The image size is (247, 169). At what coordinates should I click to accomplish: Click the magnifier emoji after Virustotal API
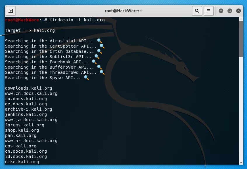100,41
